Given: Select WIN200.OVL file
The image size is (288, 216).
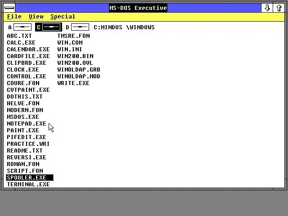Looking at the screenshot, I should coord(75,63).
